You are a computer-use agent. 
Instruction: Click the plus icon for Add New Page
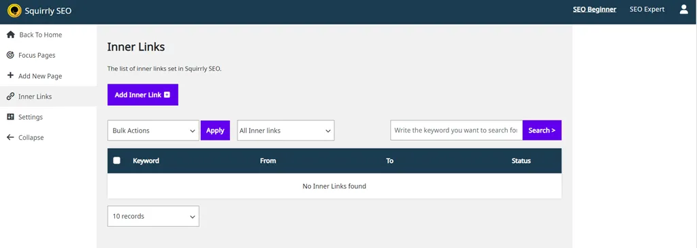tap(11, 76)
